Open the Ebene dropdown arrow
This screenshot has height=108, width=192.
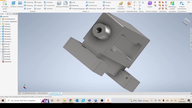(x=129, y=8)
